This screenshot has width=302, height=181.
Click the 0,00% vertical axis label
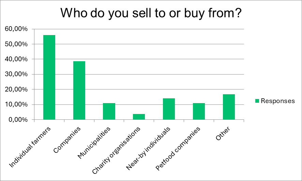pyautogui.click(x=18, y=120)
